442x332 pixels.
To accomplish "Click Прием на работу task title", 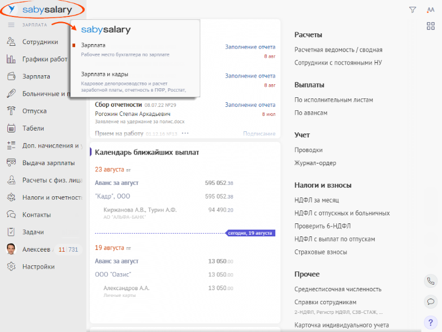I will tap(119, 133).
